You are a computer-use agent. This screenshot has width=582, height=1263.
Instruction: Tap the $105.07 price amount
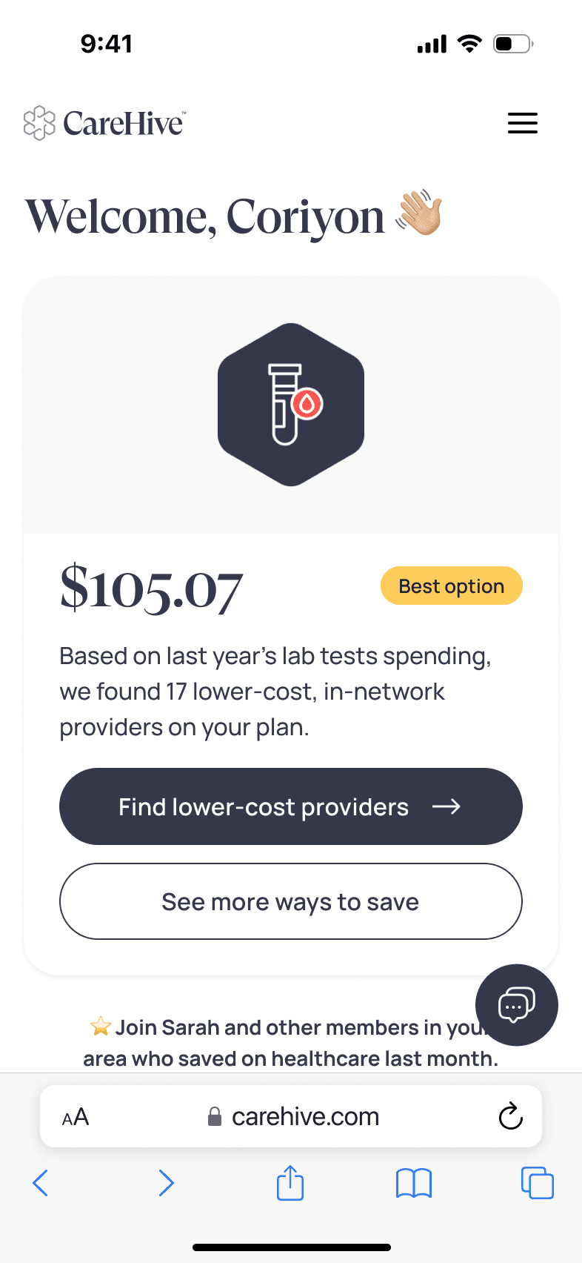click(x=151, y=589)
